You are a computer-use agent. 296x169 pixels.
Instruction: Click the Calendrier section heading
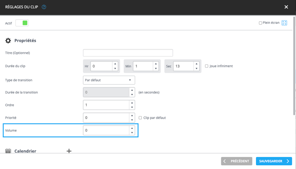(x=25, y=151)
